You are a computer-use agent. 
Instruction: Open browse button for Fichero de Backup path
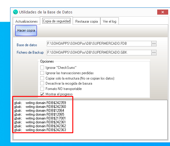pos(154,53)
